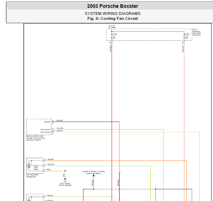This screenshot has width=213, height=201.
Task: Click the 'Fig. 9: Cooling Fan Circuit' caption
Action: (x=113, y=18)
